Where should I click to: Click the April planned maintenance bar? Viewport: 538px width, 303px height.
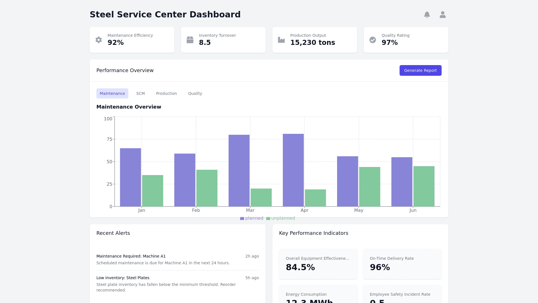point(293,170)
